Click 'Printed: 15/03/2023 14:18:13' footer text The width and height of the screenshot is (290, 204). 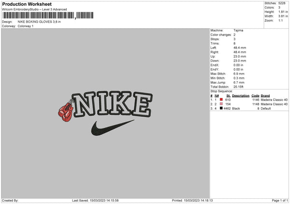192,200
